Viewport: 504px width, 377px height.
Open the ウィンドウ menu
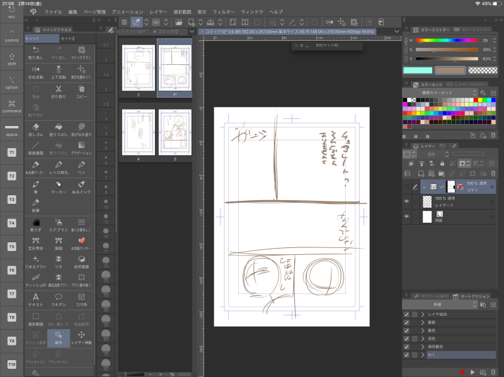coord(252,12)
